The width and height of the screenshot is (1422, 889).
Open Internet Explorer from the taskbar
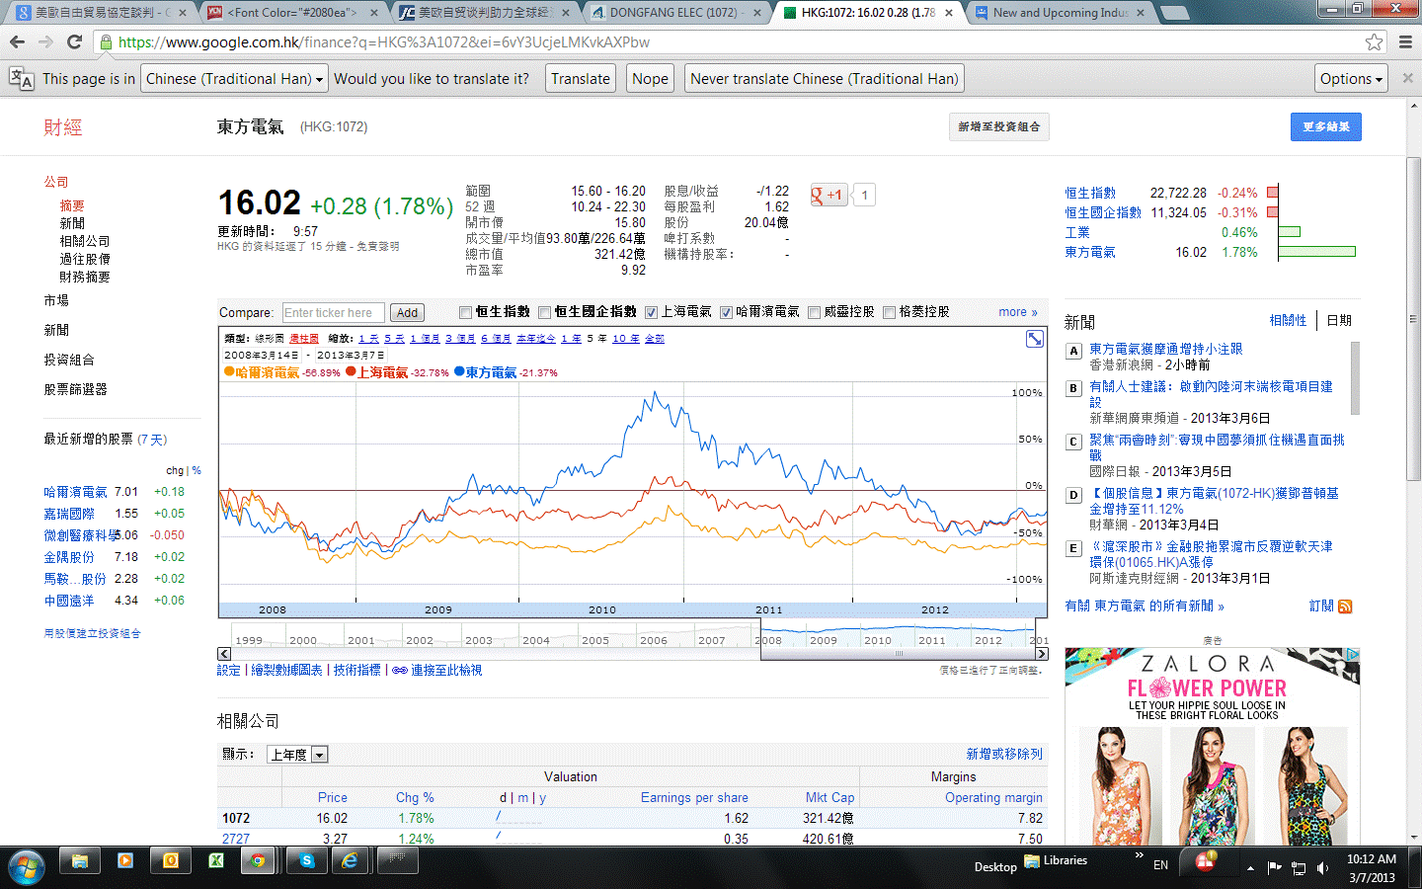point(350,861)
